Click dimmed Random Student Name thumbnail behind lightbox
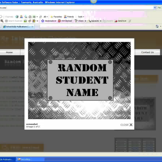 (145, 113)
